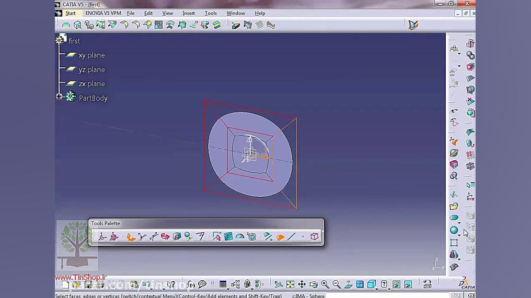Click the New document icon
The height and width of the screenshot is (298, 531).
(x=65, y=284)
